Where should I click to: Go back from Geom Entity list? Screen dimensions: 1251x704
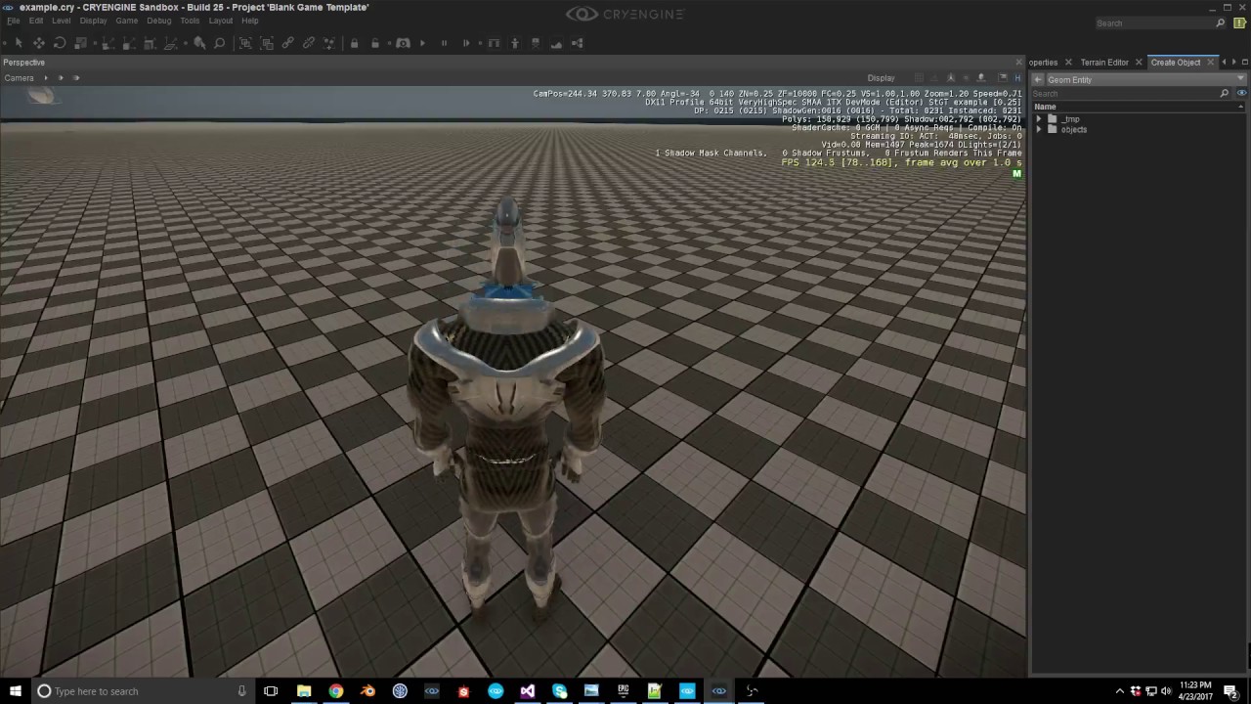point(1039,79)
